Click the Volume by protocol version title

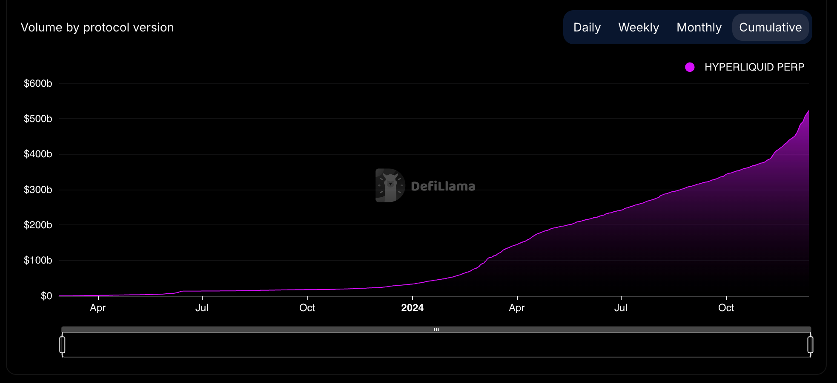(98, 27)
